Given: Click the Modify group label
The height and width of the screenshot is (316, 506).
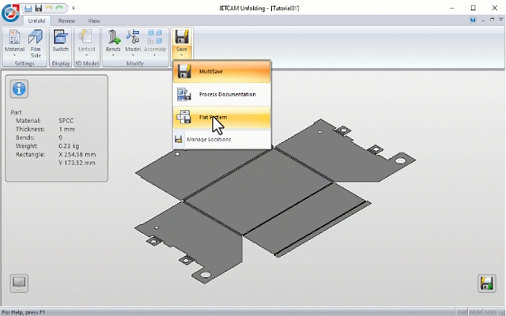Looking at the screenshot, I should (135, 63).
